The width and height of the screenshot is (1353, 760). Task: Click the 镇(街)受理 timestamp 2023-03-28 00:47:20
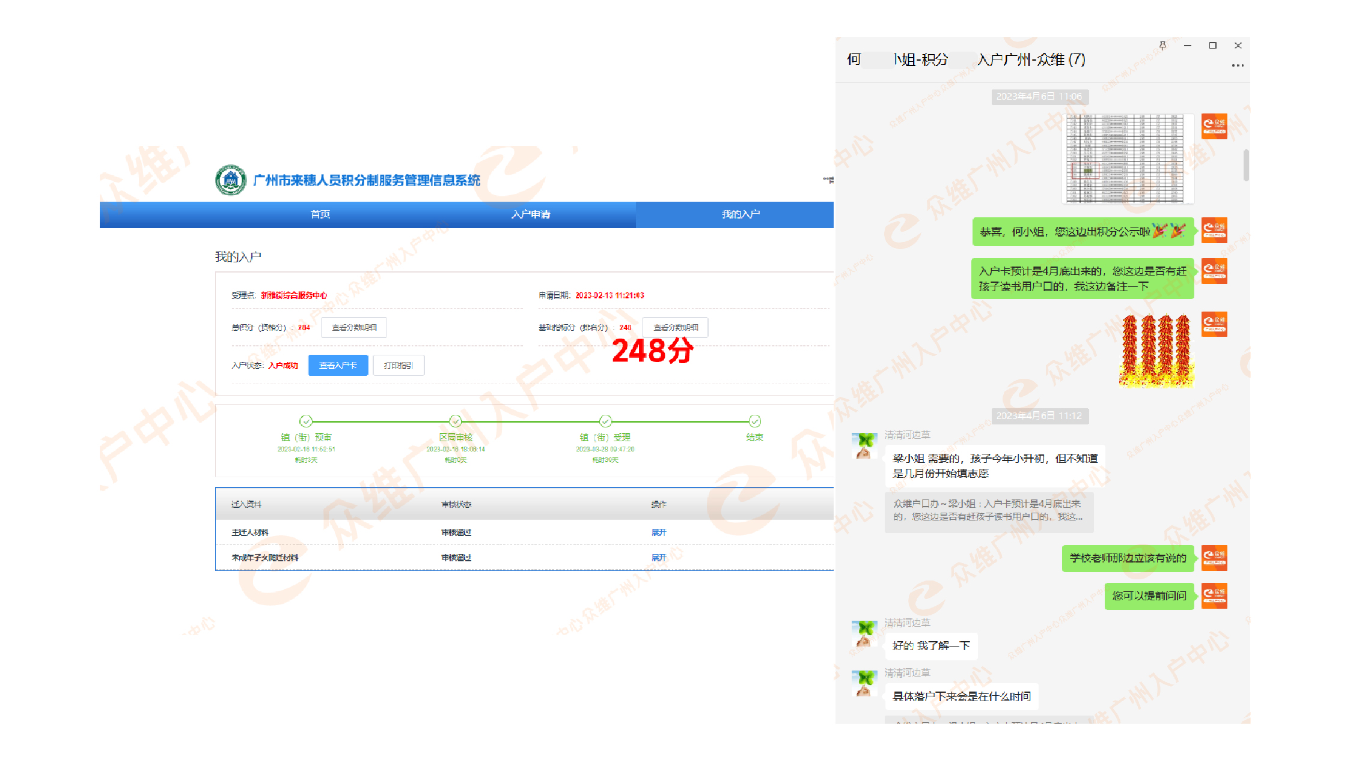point(605,449)
